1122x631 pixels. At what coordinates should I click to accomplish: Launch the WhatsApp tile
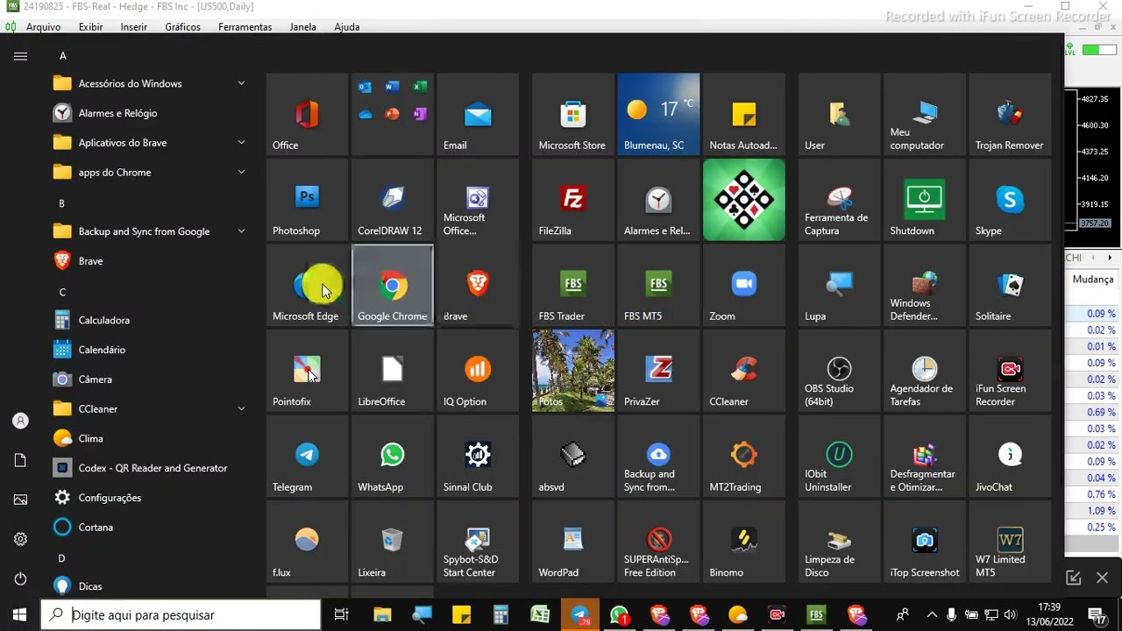point(392,456)
